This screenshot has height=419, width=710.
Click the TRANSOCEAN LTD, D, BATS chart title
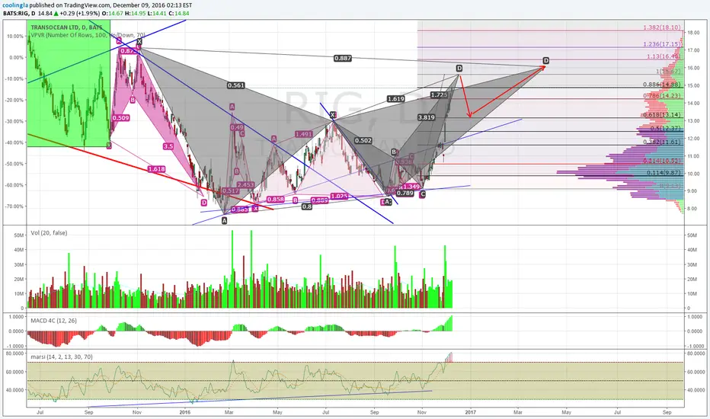[x=66, y=27]
